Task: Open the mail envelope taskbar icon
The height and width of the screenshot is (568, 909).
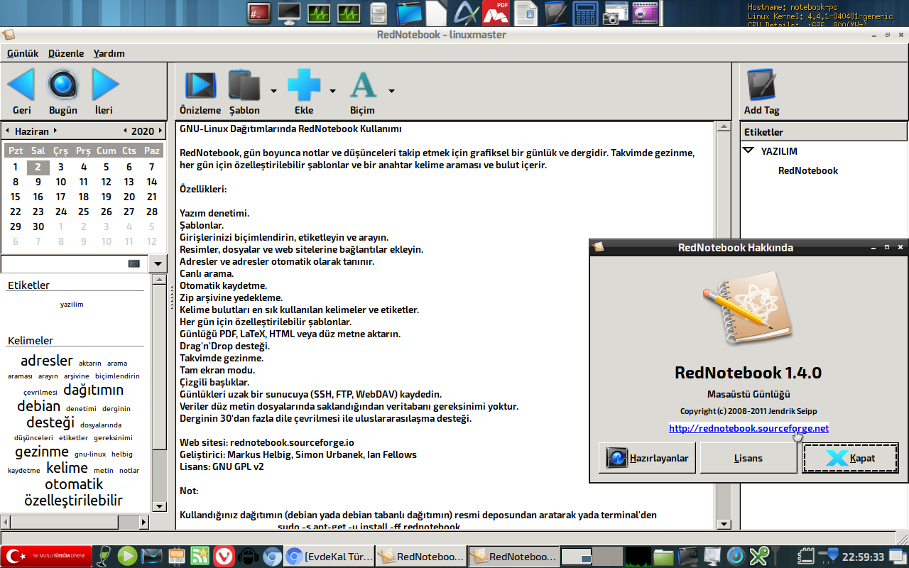Action: point(152,556)
